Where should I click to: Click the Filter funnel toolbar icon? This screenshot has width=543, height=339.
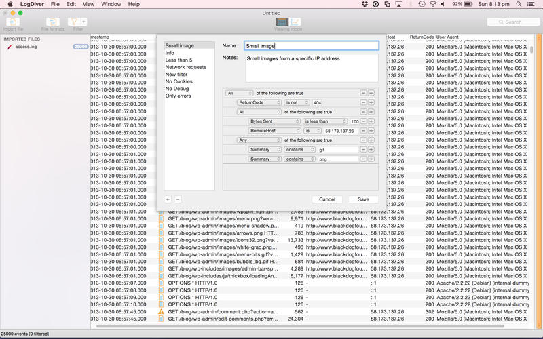pos(74,22)
